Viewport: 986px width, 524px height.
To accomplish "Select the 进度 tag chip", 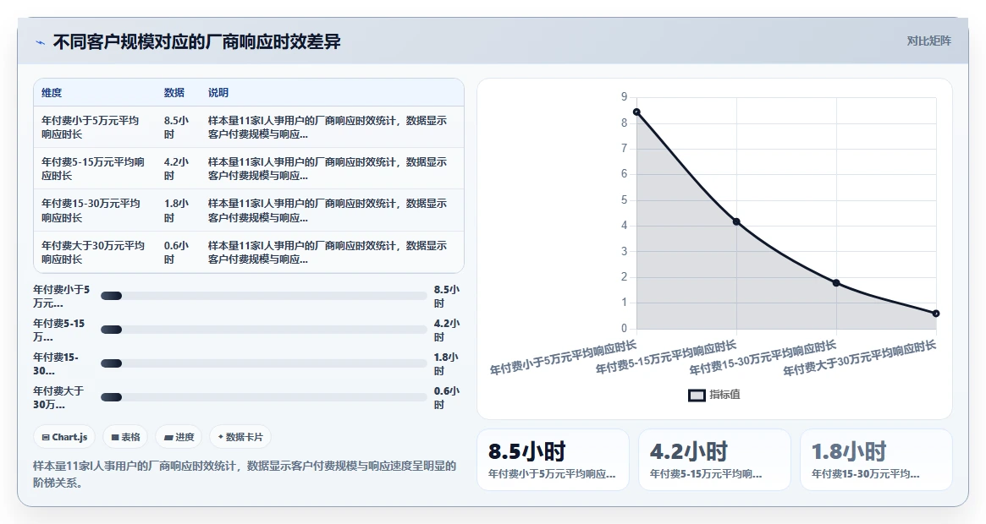I will point(179,437).
